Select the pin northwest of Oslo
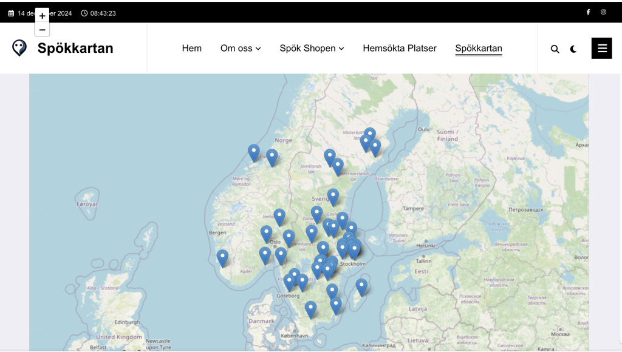622x352 pixels. pyautogui.click(x=266, y=235)
